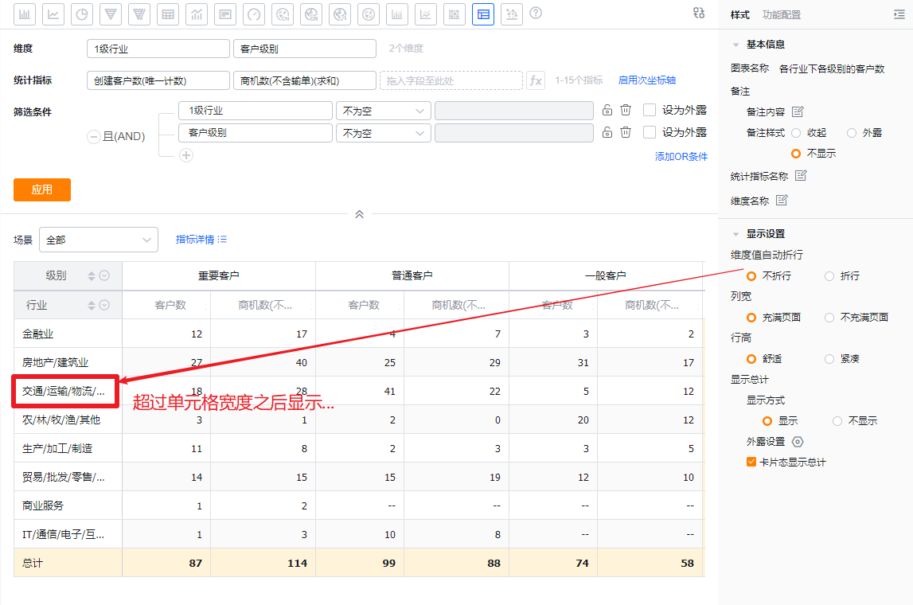
Task: Select the pie chart type icon
Action: [x=82, y=14]
